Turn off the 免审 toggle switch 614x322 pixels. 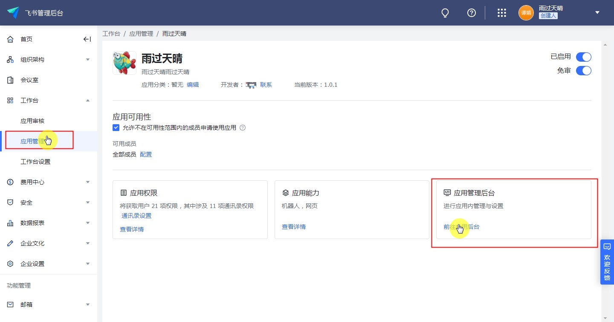point(583,71)
